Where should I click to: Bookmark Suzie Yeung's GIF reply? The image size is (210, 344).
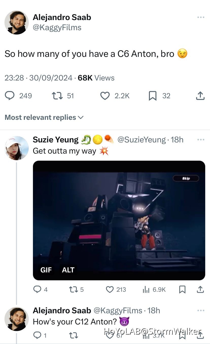[x=182, y=289]
